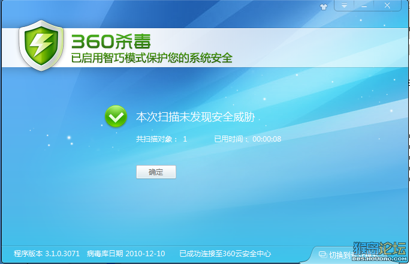Click the green checkmark scan result icon

[116, 116]
